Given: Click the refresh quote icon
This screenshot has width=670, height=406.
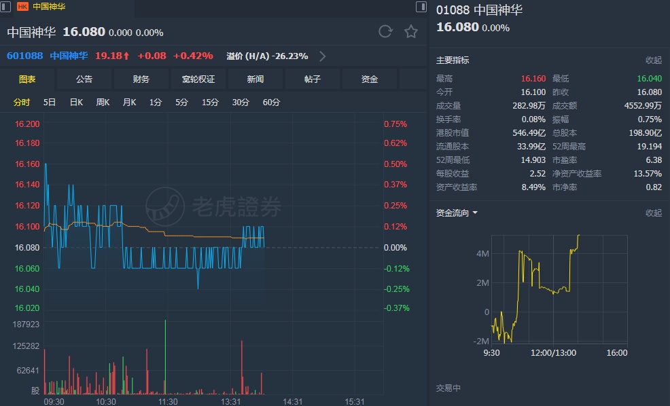Looking at the screenshot, I should coord(385,32).
